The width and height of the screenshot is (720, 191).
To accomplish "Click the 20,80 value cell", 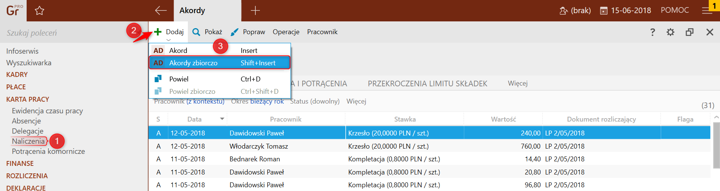I will tap(503, 172).
